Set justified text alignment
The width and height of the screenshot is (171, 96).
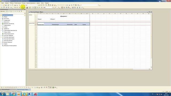point(39,7)
